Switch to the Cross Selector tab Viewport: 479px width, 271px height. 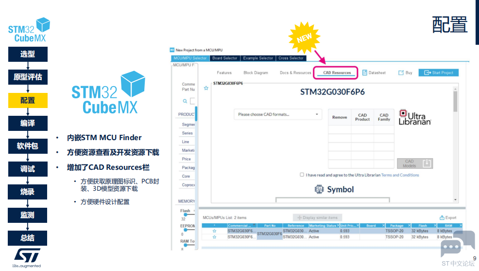(x=291, y=58)
